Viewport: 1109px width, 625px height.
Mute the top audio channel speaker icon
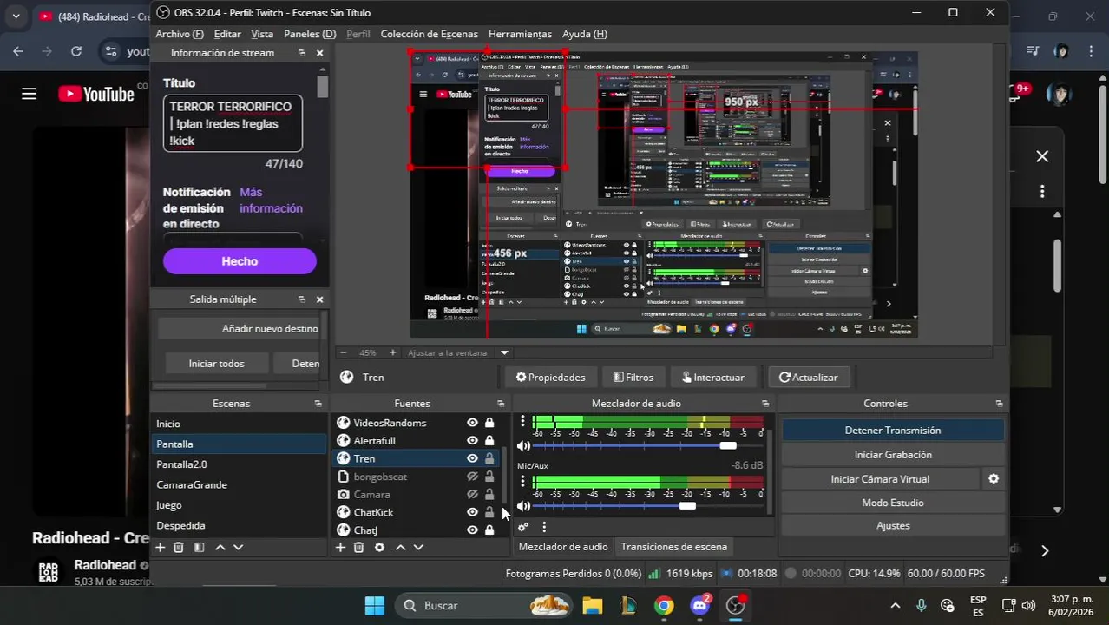pyautogui.click(x=523, y=446)
